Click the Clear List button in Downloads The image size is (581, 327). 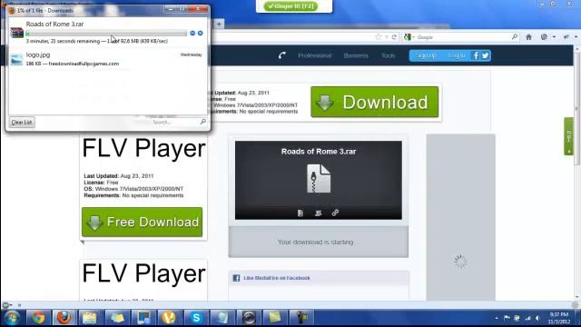coord(22,123)
